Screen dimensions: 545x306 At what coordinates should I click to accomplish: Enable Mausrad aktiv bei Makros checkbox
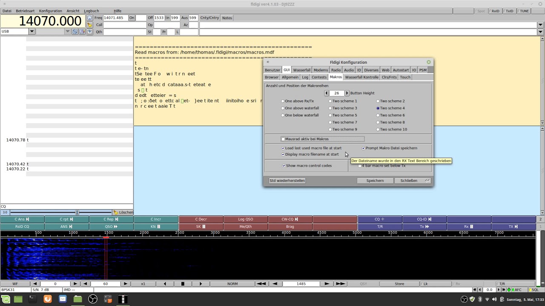(283, 139)
